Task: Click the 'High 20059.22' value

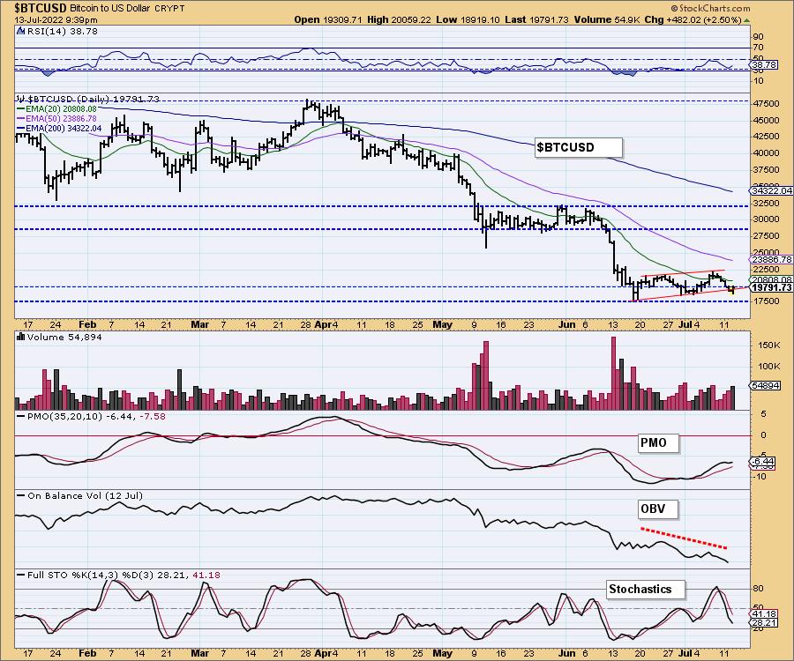Action: [399, 19]
